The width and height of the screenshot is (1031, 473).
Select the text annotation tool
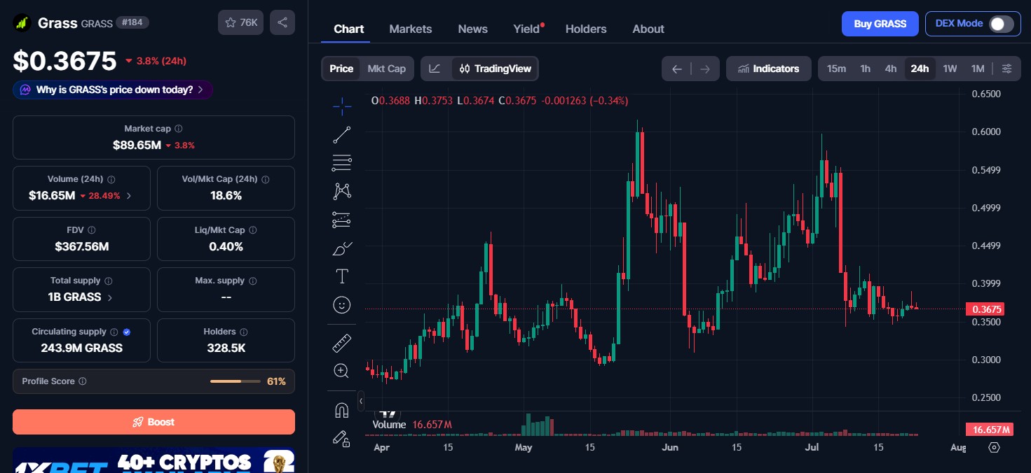(x=342, y=276)
